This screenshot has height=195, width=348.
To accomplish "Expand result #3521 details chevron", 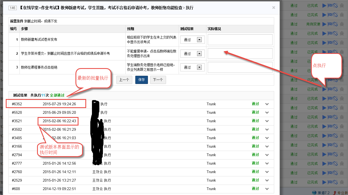I will tap(267, 121).
